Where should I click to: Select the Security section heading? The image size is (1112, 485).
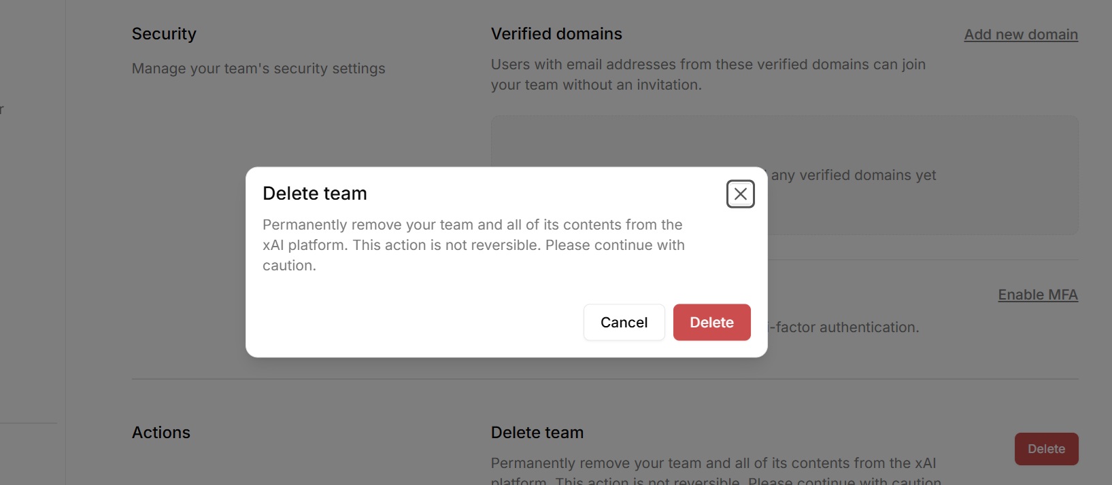point(164,34)
